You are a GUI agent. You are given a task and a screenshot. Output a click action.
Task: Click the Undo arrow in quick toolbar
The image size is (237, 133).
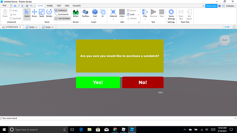31,6
